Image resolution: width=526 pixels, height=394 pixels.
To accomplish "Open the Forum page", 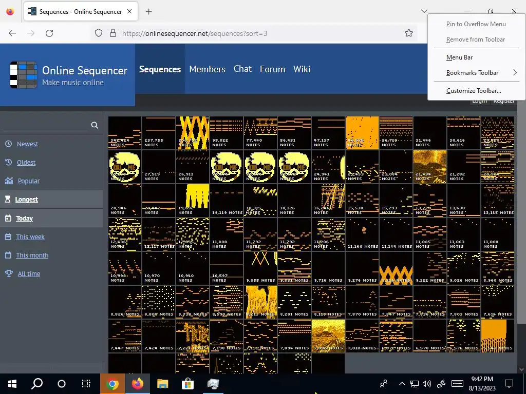I will [272, 69].
